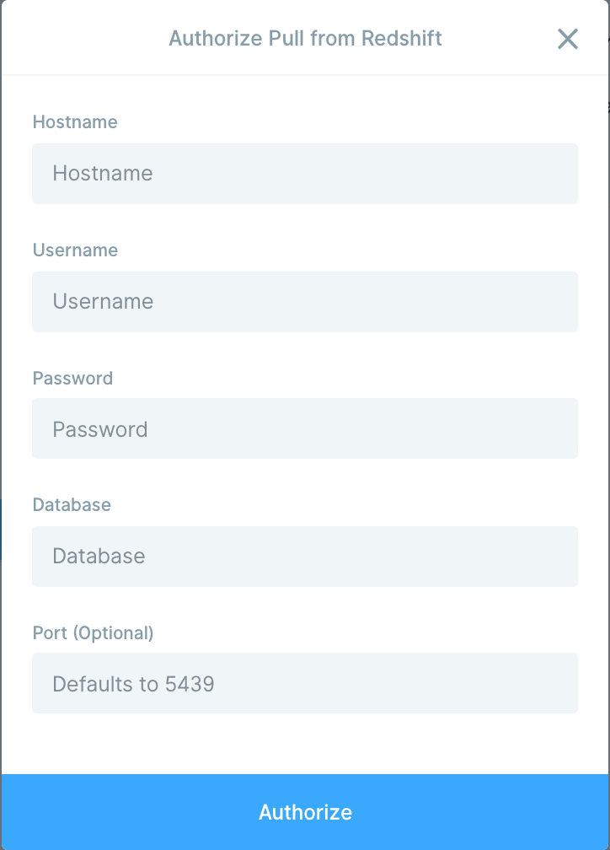Screen dimensions: 610x850
Task: Click inside the Redshift password box
Action: pyautogui.click(x=305, y=428)
